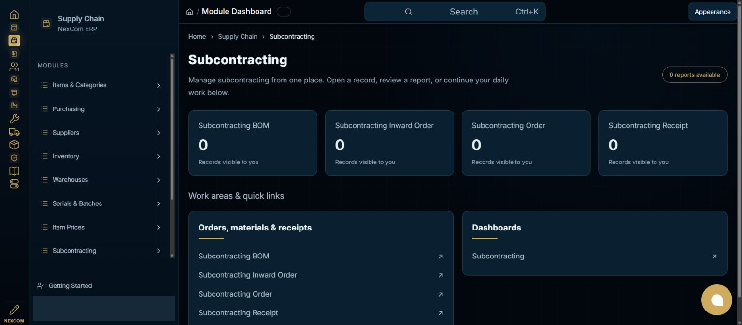This screenshot has width=742, height=325.
Task: Click arrow icon on Subcontracting Receipt link row
Action: pos(441,313)
